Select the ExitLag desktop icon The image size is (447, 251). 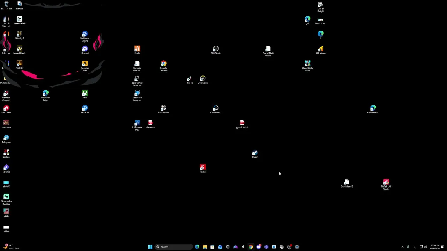pos(6,153)
